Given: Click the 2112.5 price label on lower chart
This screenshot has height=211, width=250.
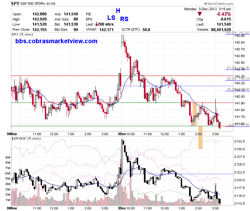Looking at the screenshot, I should coord(239,203).
